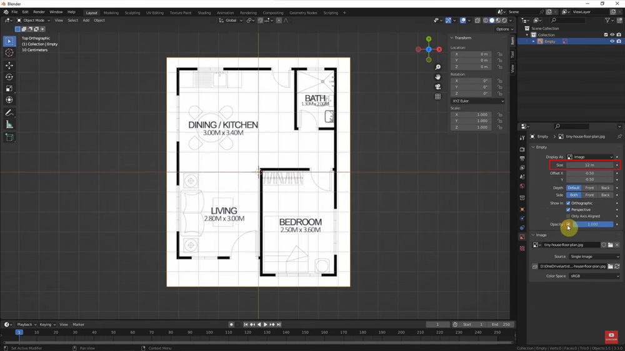The height and width of the screenshot is (351, 625).
Task: Enable the Only Axis Aligned checkbox
Action: pos(568,216)
